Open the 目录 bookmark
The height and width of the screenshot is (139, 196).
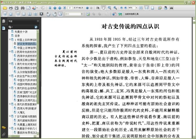tap(17, 36)
